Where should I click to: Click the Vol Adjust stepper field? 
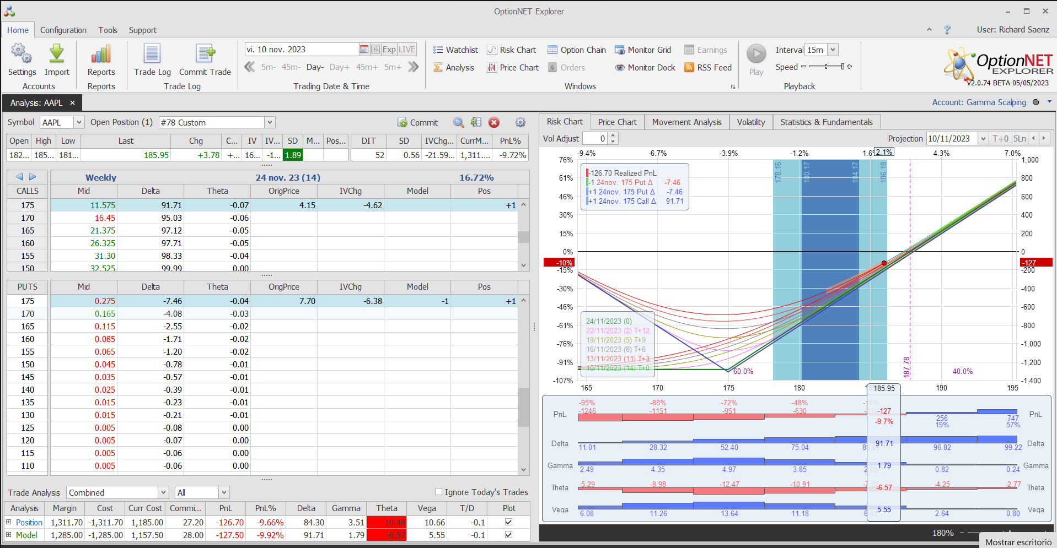coord(600,139)
